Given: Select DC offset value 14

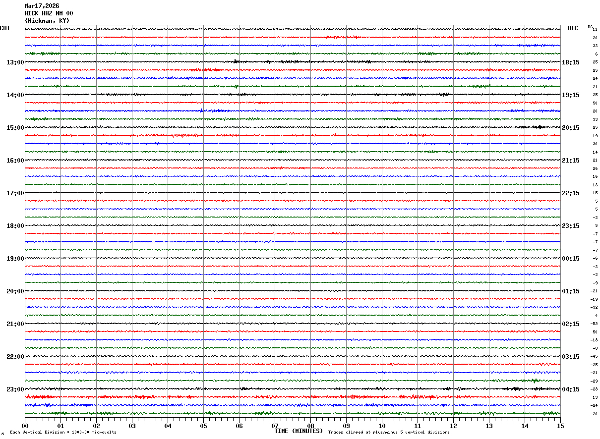Looking at the screenshot, I should coord(595,152).
